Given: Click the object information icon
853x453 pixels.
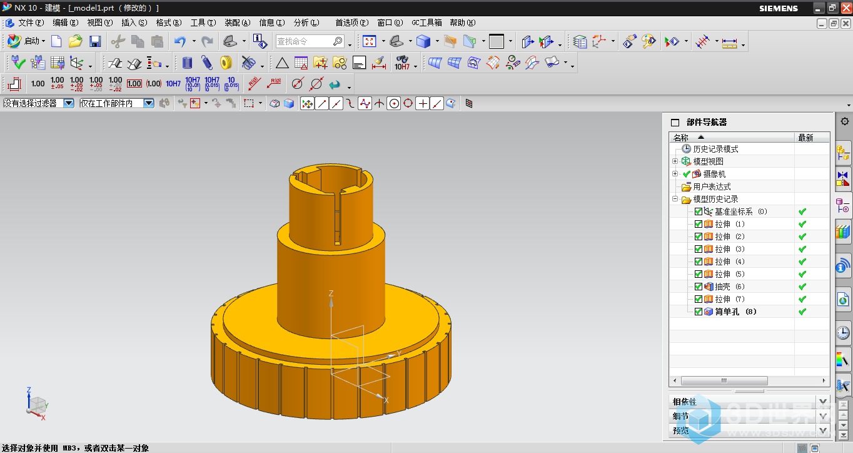Looking at the screenshot, I should 260,41.
